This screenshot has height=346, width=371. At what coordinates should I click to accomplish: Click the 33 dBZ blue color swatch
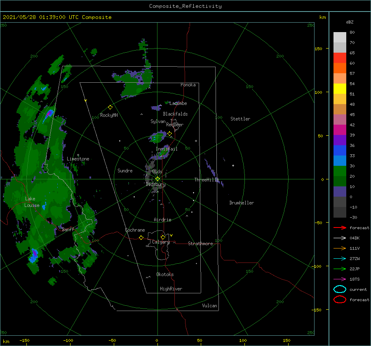pos(340,151)
